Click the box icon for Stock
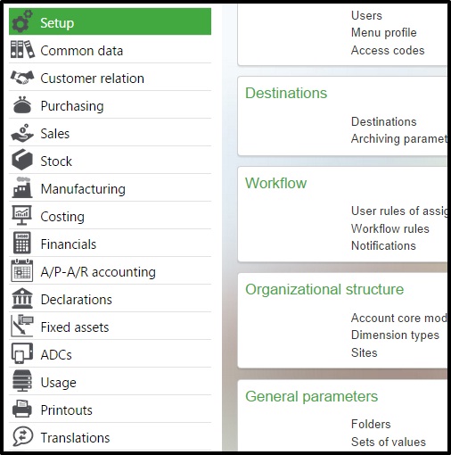Screen dimensions: 451x455 coord(22,160)
